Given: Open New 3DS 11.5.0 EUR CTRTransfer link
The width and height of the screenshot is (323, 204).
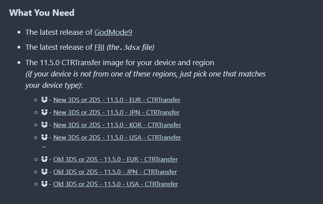Looking at the screenshot, I should click(117, 100).
